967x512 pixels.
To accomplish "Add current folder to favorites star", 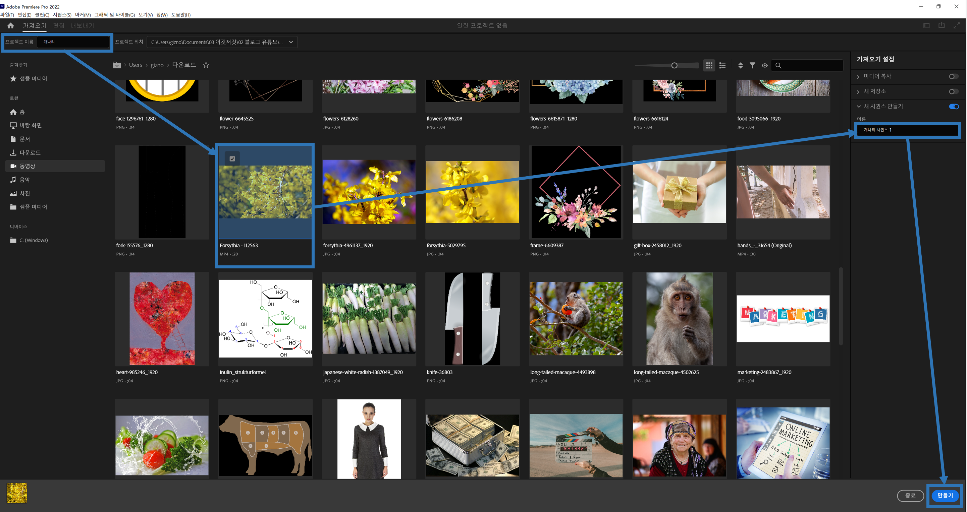I will [206, 65].
